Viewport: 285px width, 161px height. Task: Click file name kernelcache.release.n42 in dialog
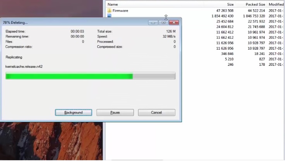click(24, 67)
